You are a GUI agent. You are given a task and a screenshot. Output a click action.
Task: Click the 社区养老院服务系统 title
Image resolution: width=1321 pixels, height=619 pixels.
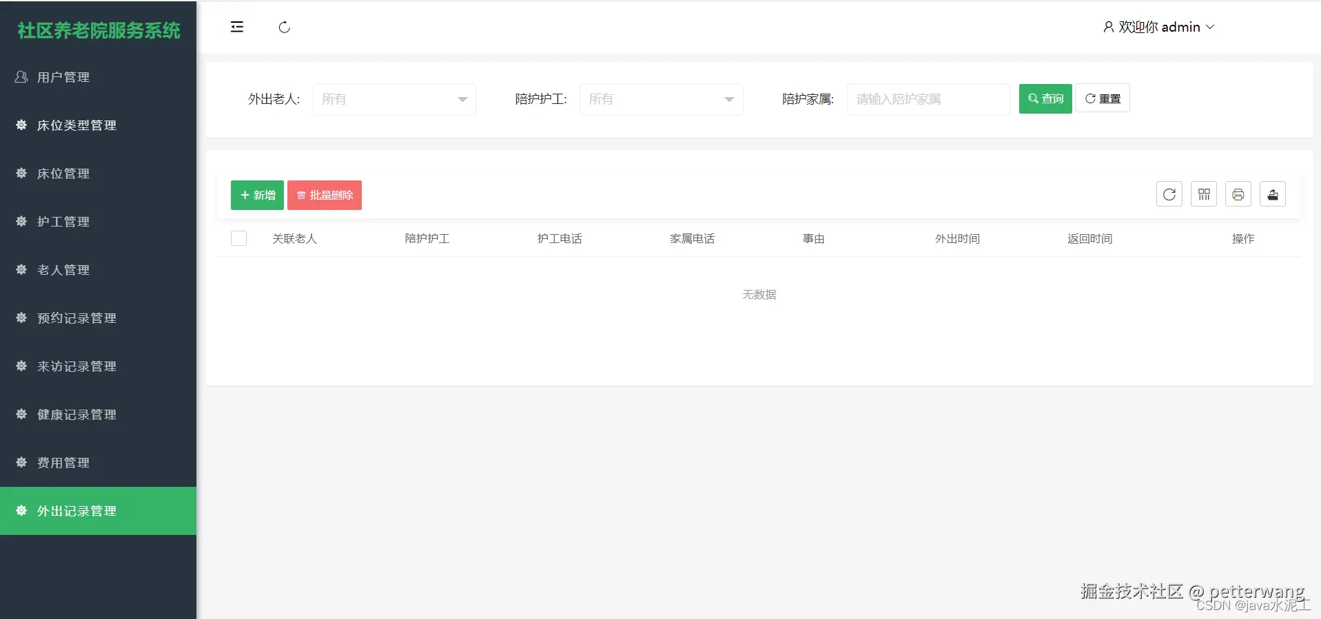click(99, 30)
